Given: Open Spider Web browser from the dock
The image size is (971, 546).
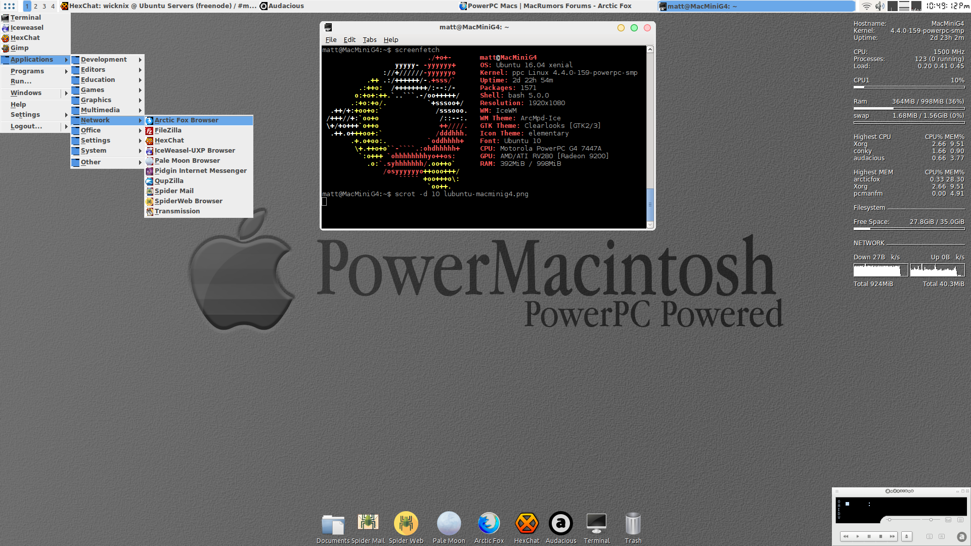Looking at the screenshot, I should point(406,524).
